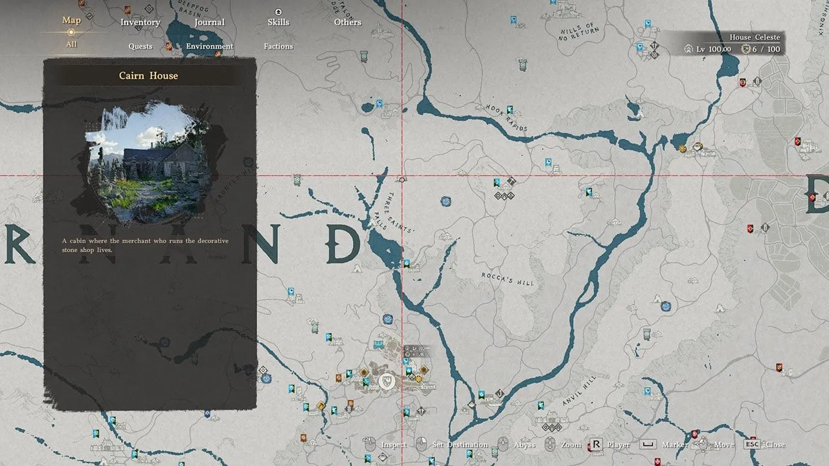
Task: Filter map by Quests
Action: tap(140, 46)
